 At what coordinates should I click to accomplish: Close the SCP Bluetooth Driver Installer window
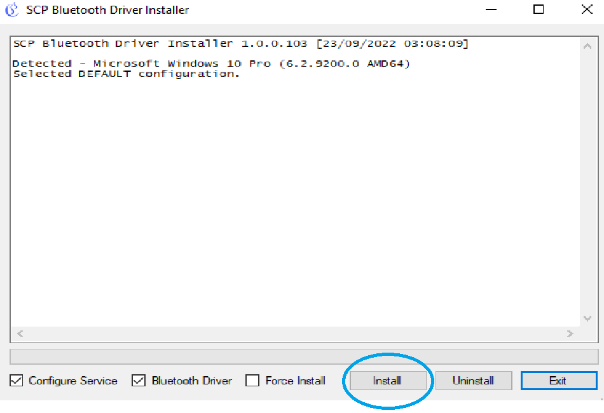tap(587, 10)
